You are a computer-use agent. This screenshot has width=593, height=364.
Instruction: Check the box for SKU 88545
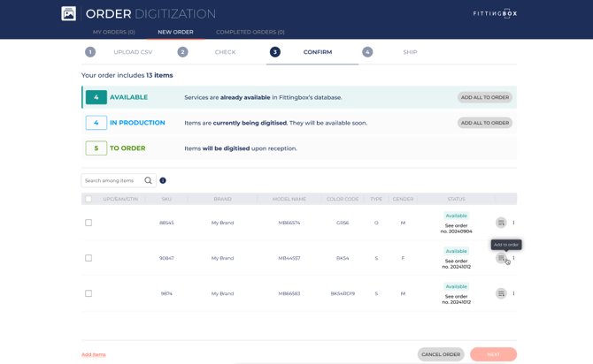coord(89,223)
